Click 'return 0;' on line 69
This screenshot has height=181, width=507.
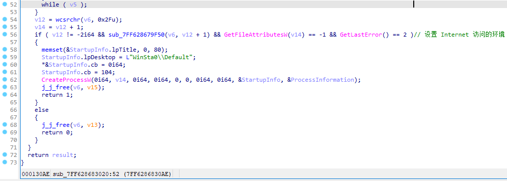pyautogui.click(x=57, y=132)
